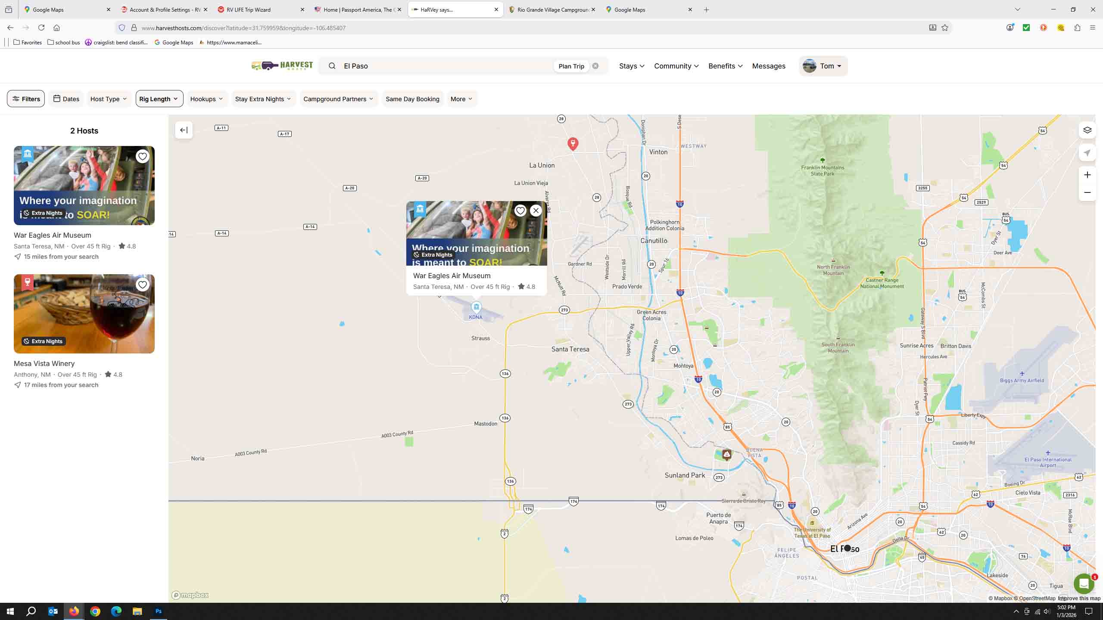
Task: Expand the Host Type dropdown
Action: [x=109, y=99]
